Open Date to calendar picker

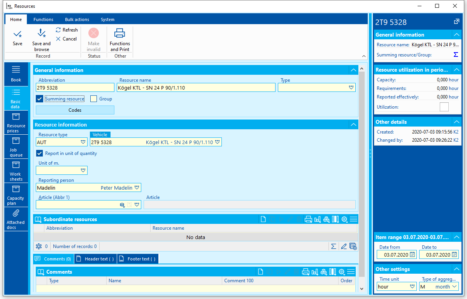pyautogui.click(x=454, y=255)
